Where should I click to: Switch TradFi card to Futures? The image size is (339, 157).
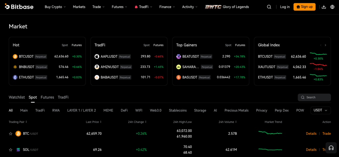click(159, 45)
